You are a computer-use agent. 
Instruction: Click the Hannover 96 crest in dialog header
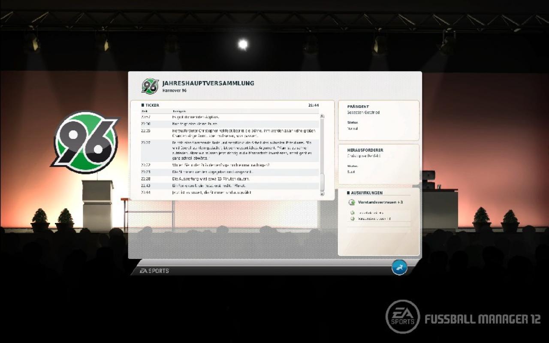click(x=150, y=86)
